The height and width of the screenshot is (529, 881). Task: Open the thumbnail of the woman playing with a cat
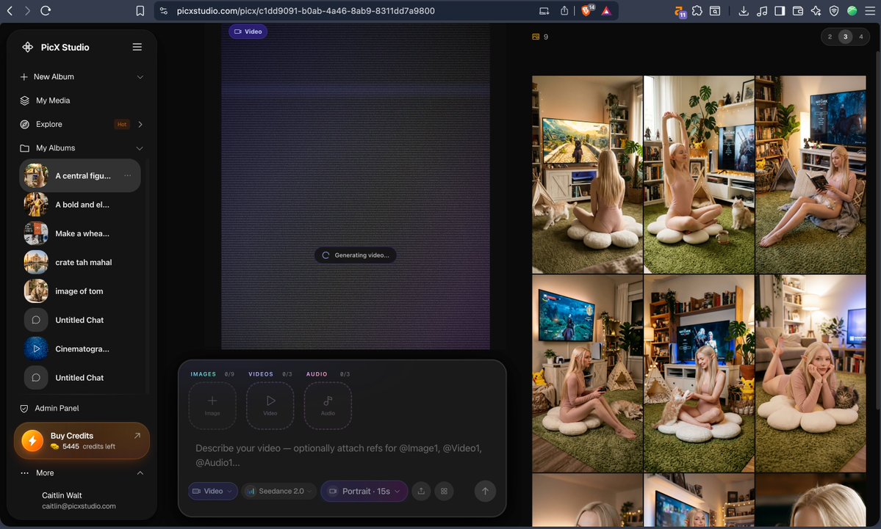(698, 373)
